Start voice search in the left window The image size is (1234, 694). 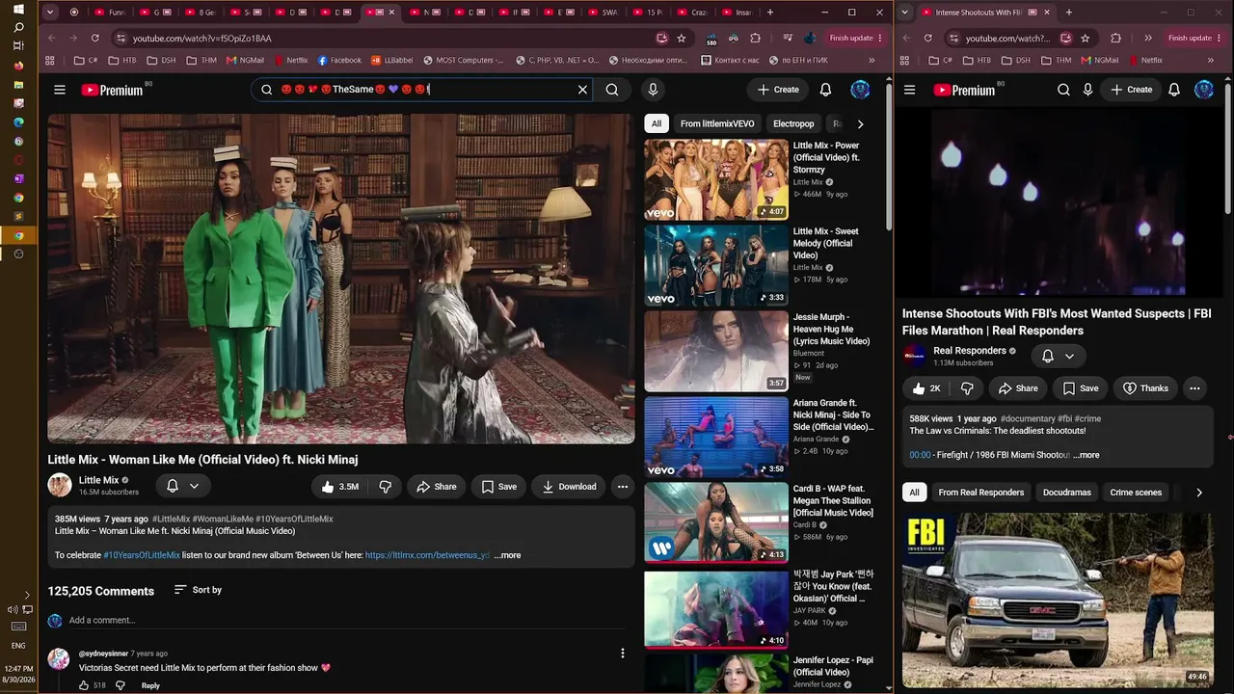click(x=653, y=90)
